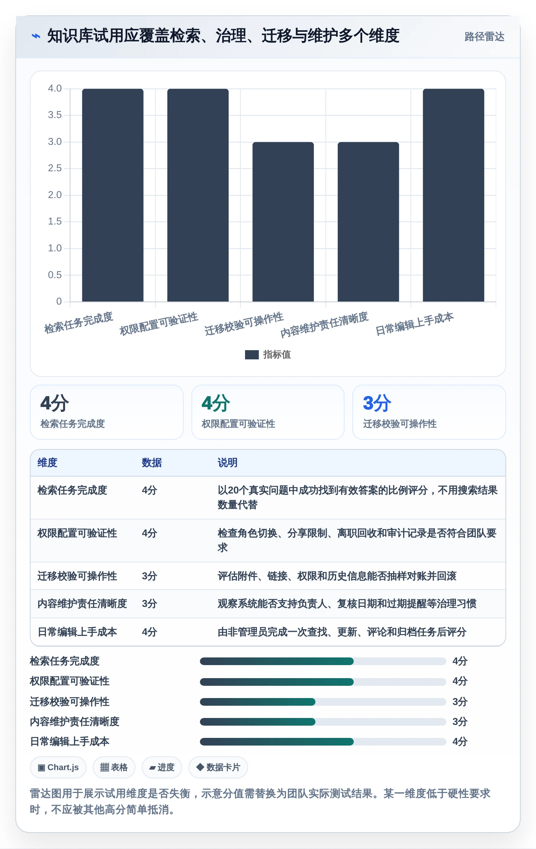The height and width of the screenshot is (849, 536).
Task: Click the 日常编辑上手成本 progress bar
Action: pyautogui.click(x=323, y=742)
